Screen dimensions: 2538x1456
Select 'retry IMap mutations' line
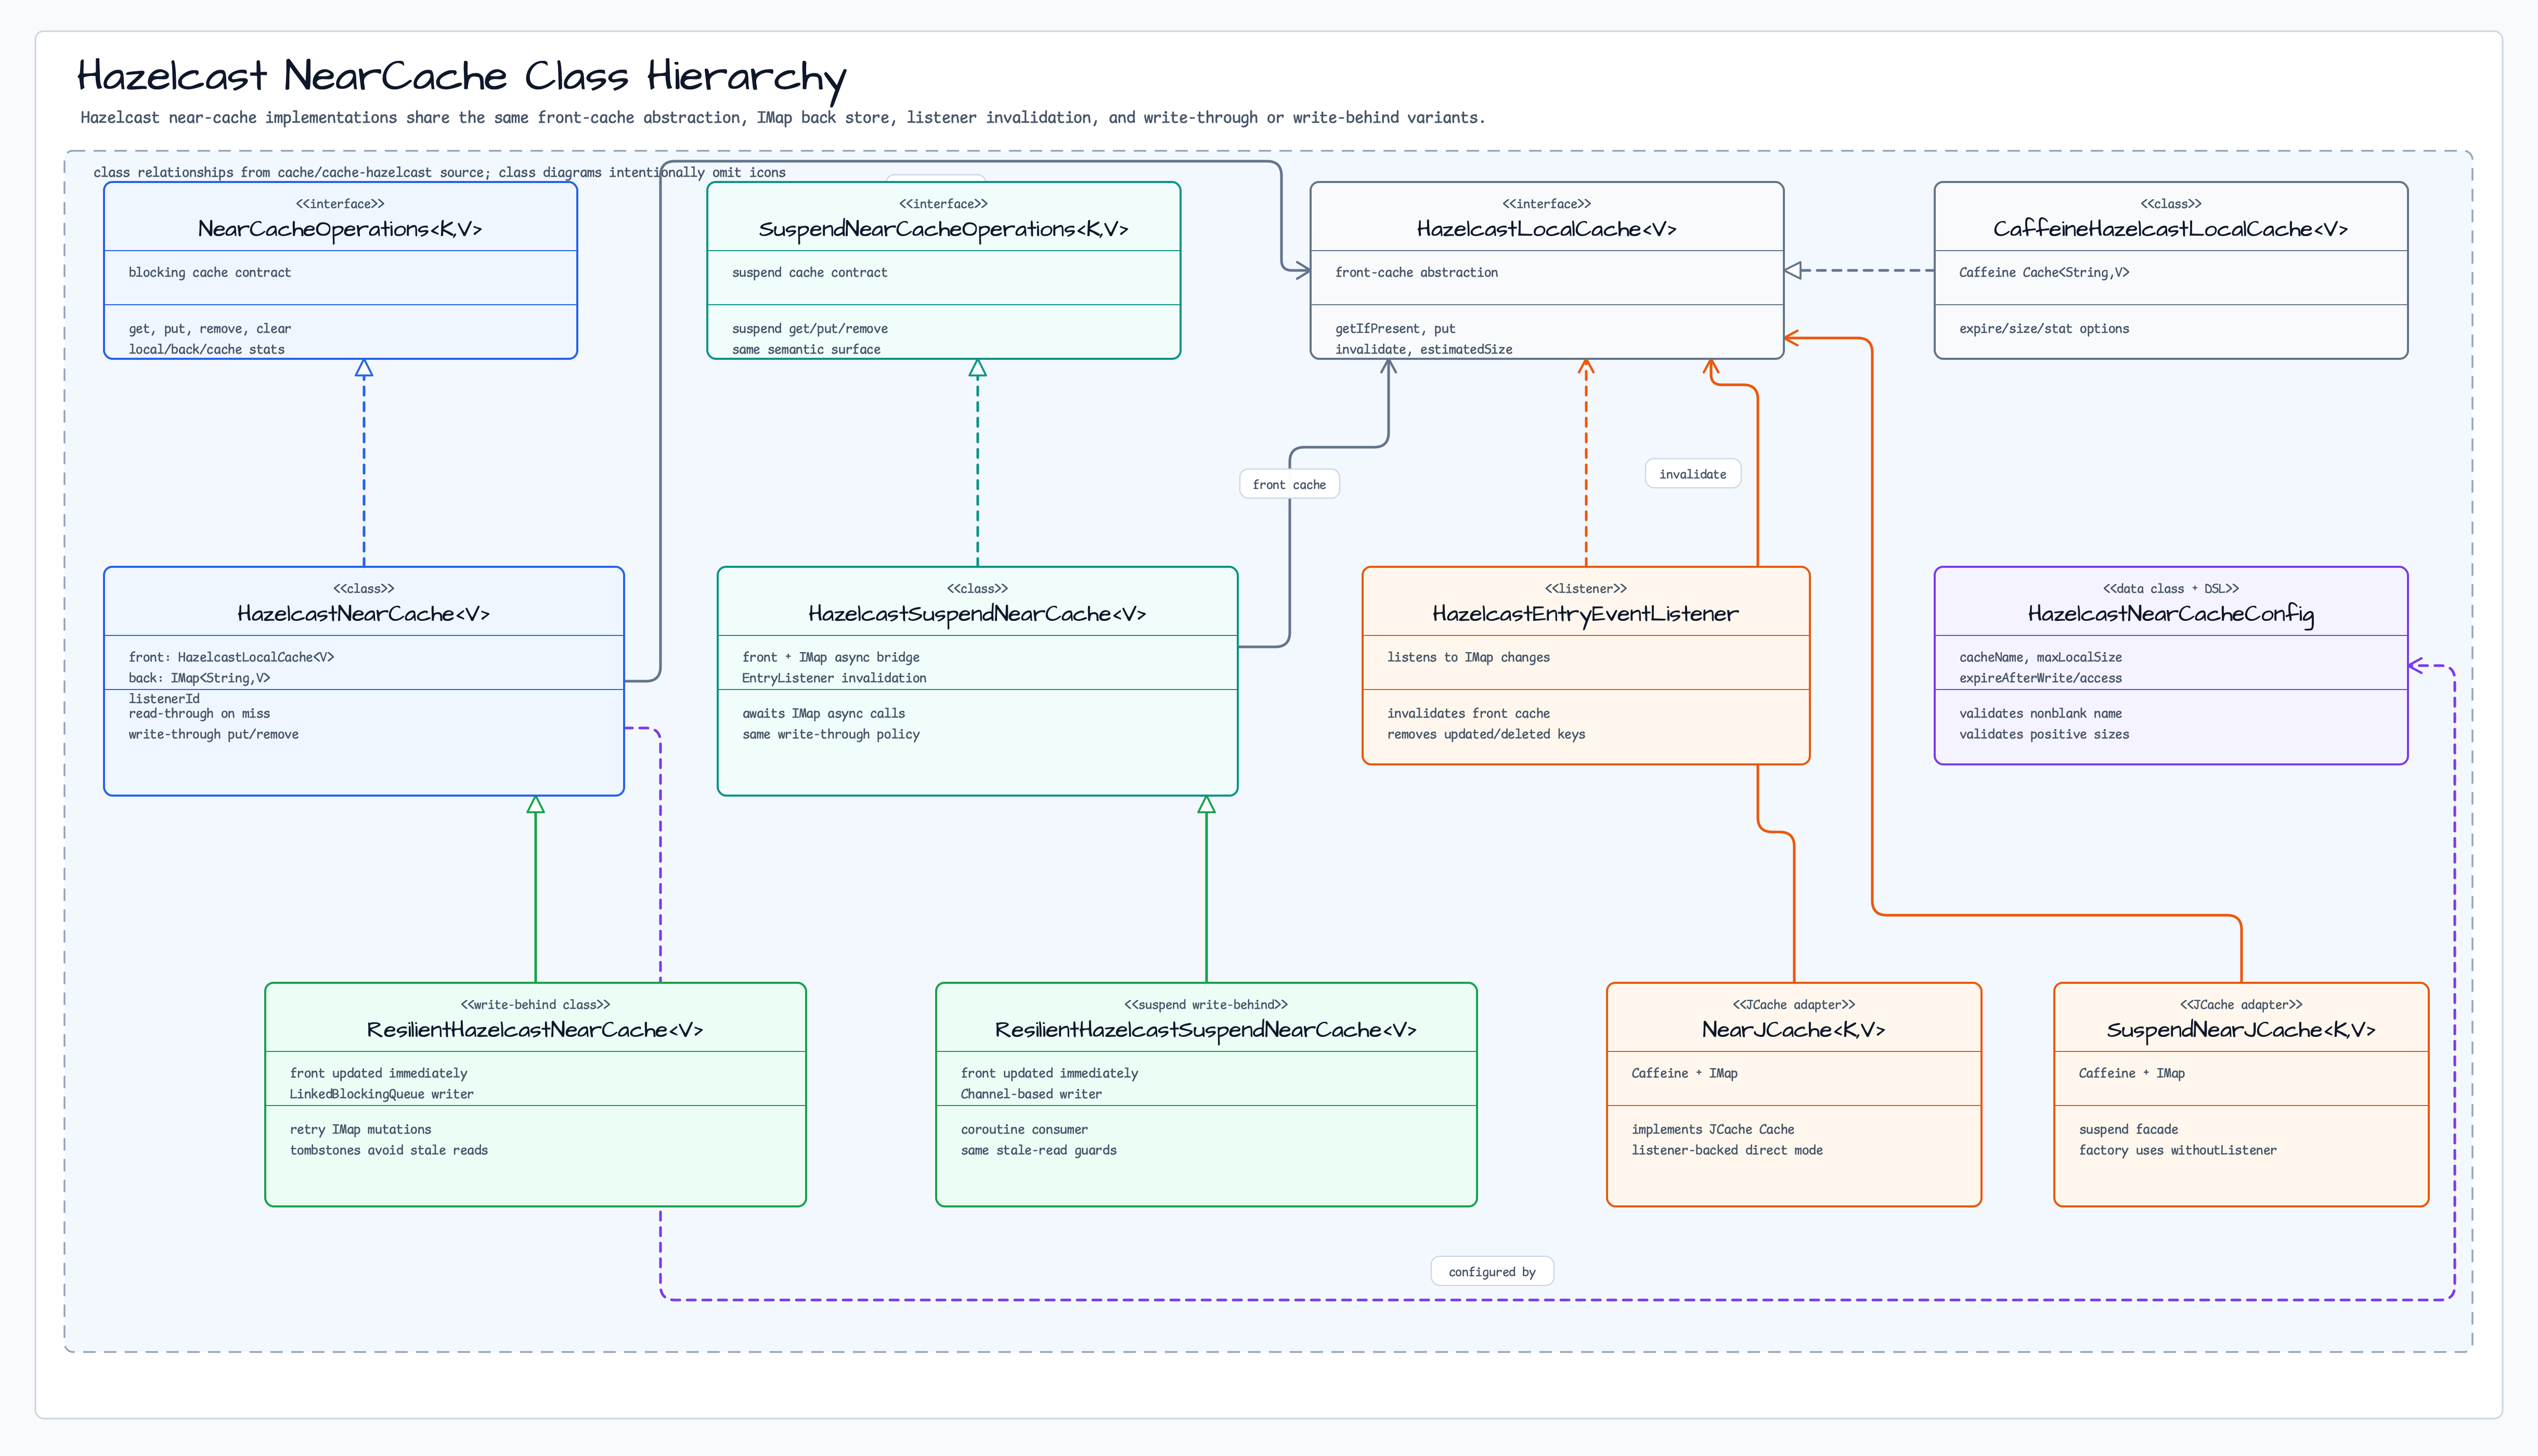click(360, 1129)
